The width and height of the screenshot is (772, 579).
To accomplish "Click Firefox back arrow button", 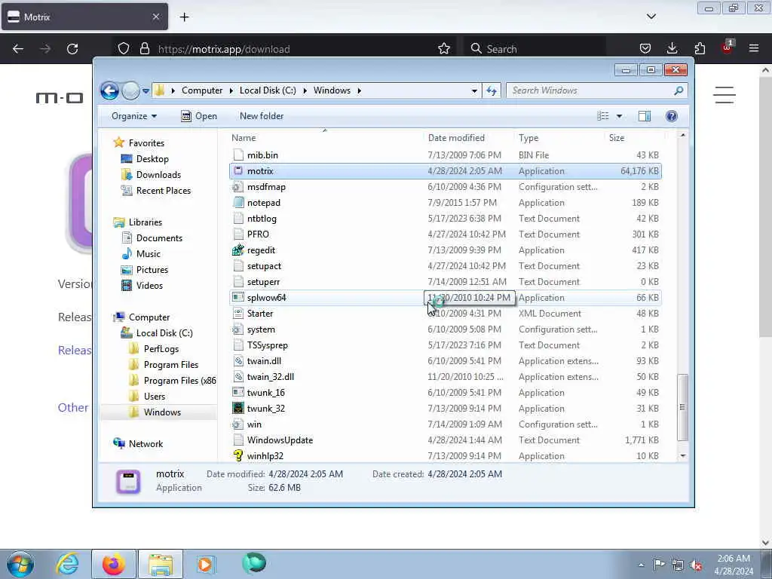I will pyautogui.click(x=18, y=49).
